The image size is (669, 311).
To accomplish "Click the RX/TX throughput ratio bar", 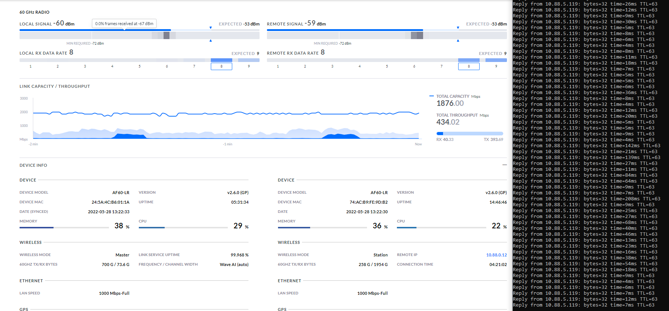I will (470, 134).
